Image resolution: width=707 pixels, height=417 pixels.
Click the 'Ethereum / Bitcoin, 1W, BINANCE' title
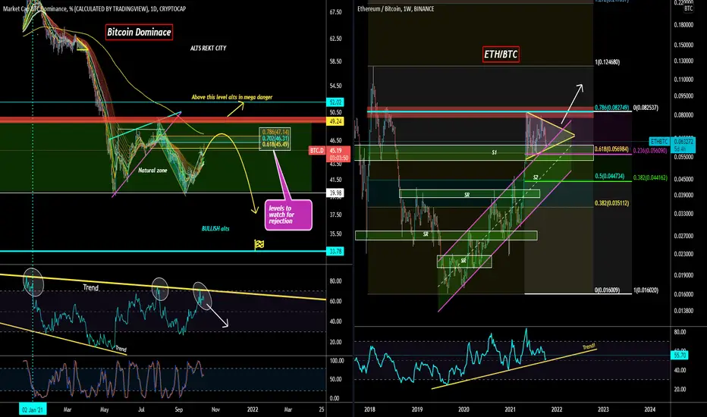(395, 8)
